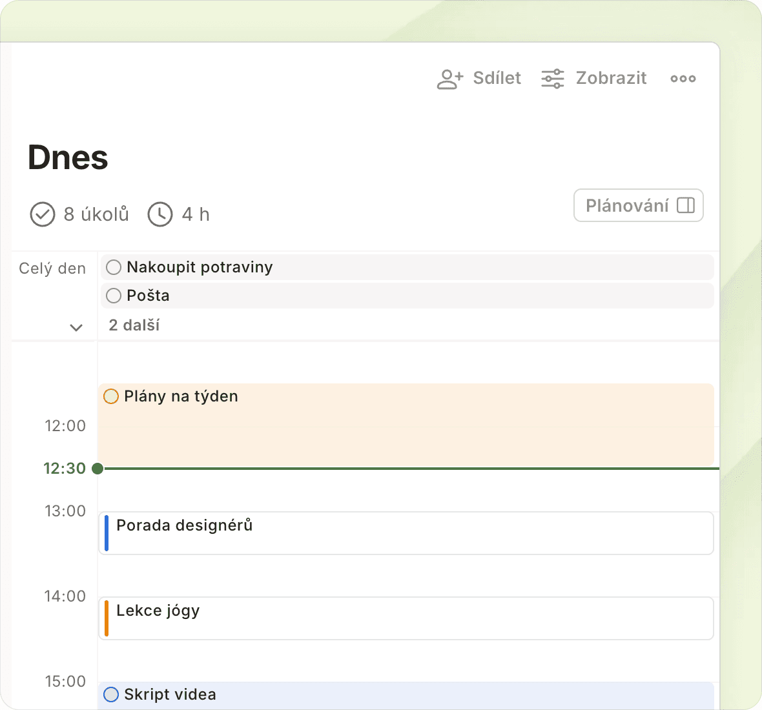Image resolution: width=762 pixels, height=710 pixels.
Task: Click the orange bar on Lekce jógy
Action: coord(107,618)
